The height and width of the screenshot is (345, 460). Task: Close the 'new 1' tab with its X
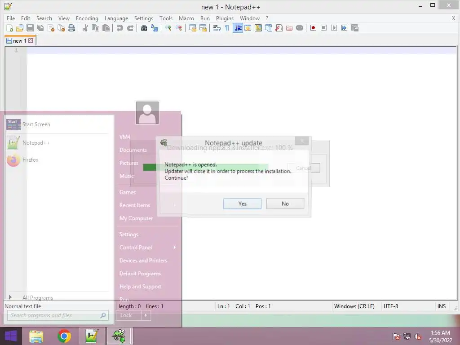click(31, 41)
